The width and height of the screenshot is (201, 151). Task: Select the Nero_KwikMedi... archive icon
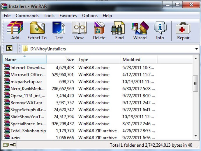click(x=7, y=88)
